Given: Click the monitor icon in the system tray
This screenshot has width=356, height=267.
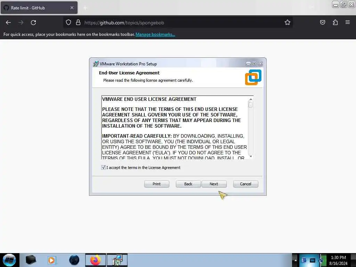Looking at the screenshot, I should pos(313,260).
